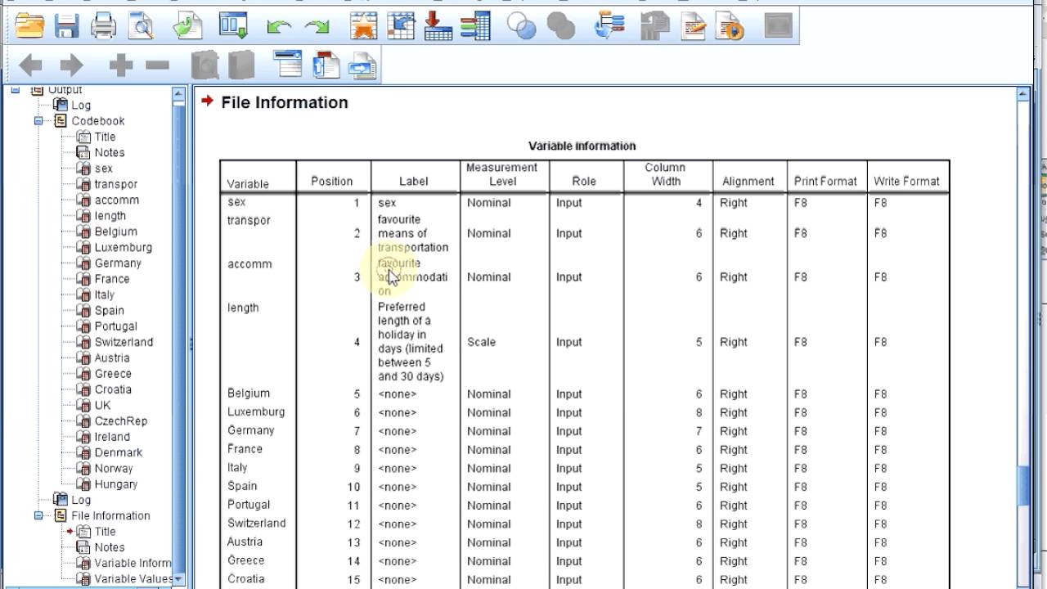1047x589 pixels.
Task: Click the Croatia variable name in table
Action: pos(245,579)
